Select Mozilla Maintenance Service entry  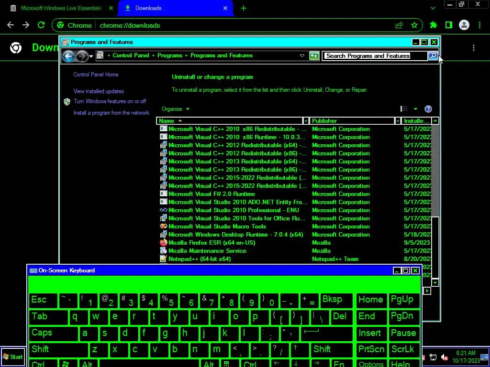[x=207, y=250]
